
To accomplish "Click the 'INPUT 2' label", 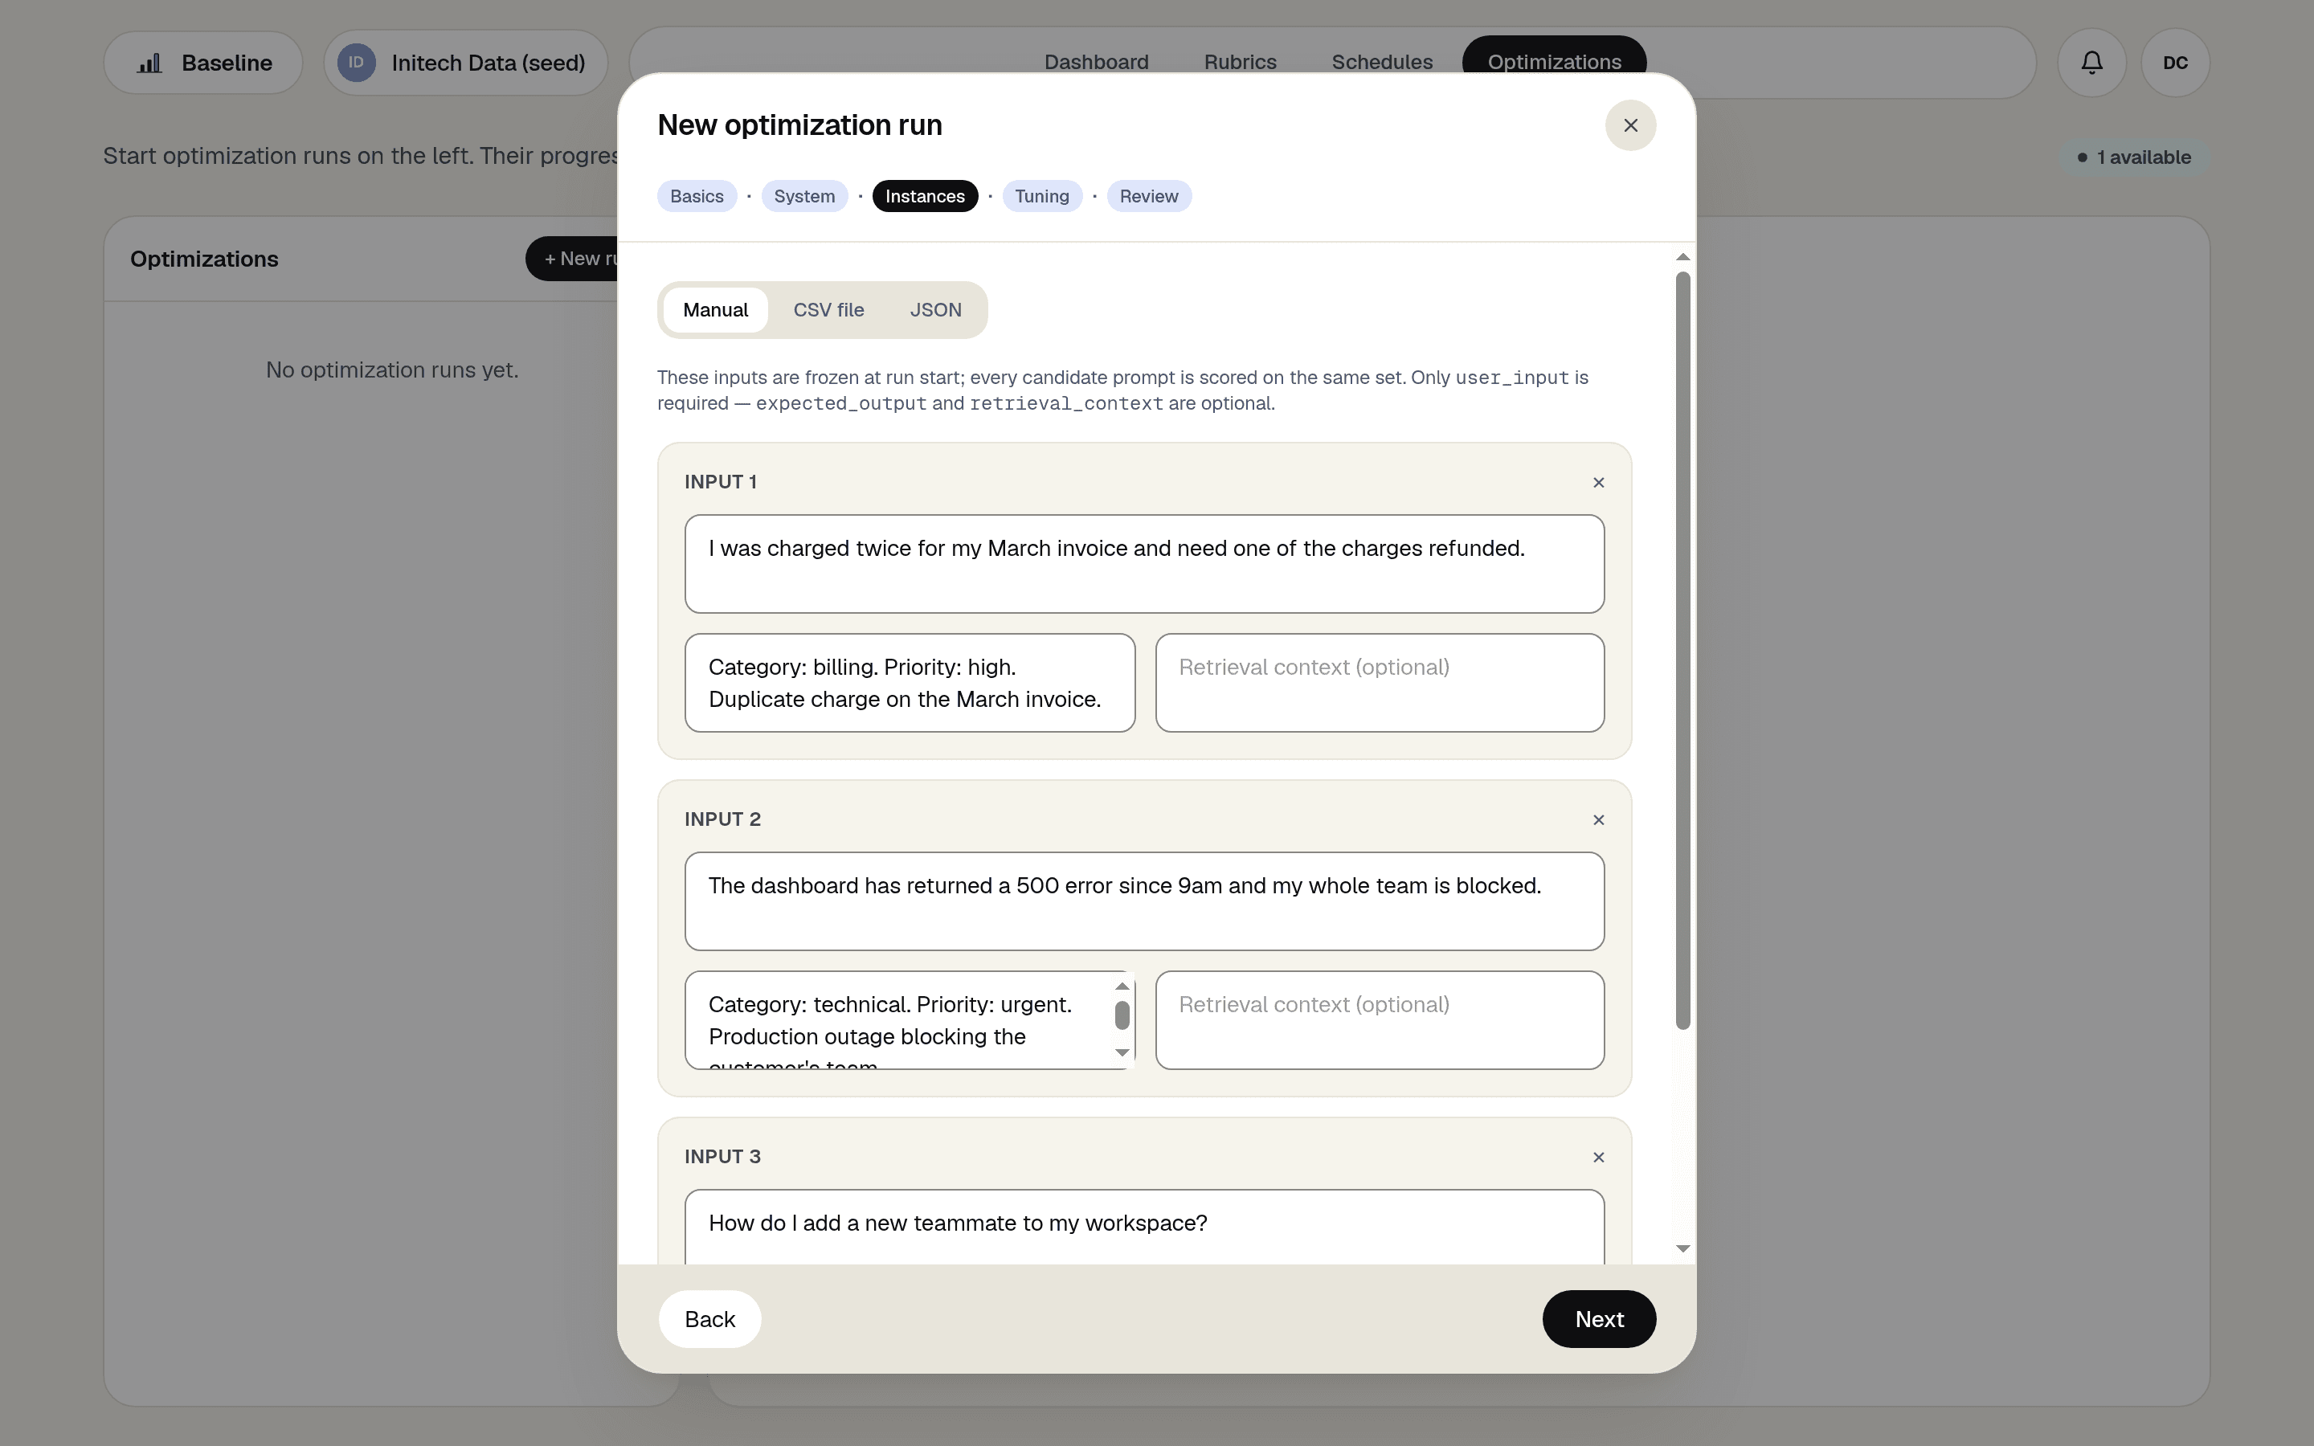I will pyautogui.click(x=722, y=819).
